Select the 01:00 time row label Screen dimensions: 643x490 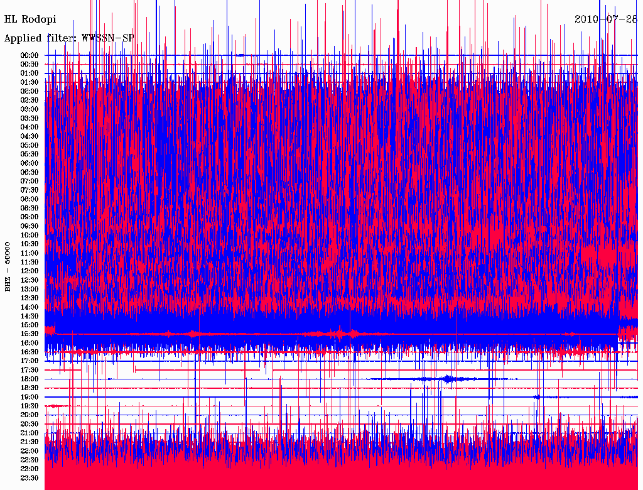point(30,73)
